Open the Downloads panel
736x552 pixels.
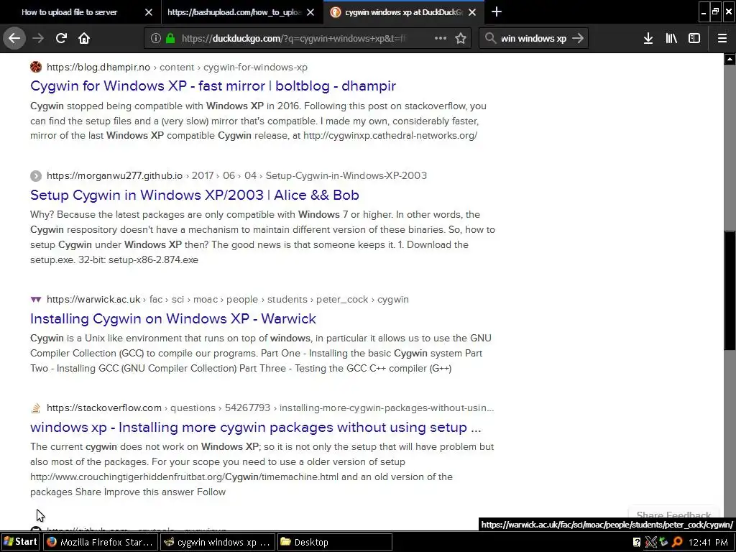tap(648, 38)
